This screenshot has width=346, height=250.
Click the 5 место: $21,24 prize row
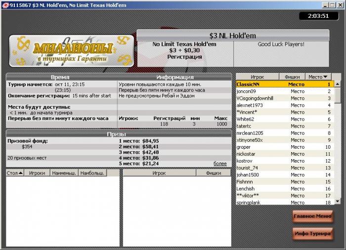tap(138, 164)
